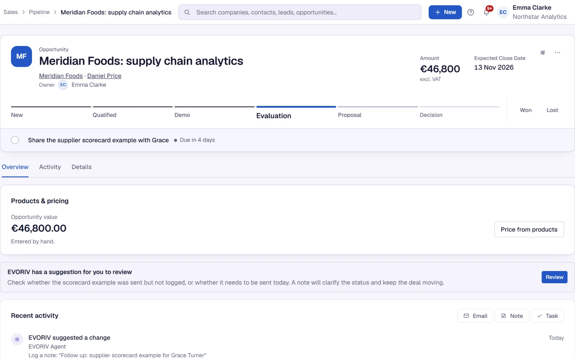The image size is (575, 359).
Task: Select the Evaluation stage
Action: pyautogui.click(x=296, y=113)
